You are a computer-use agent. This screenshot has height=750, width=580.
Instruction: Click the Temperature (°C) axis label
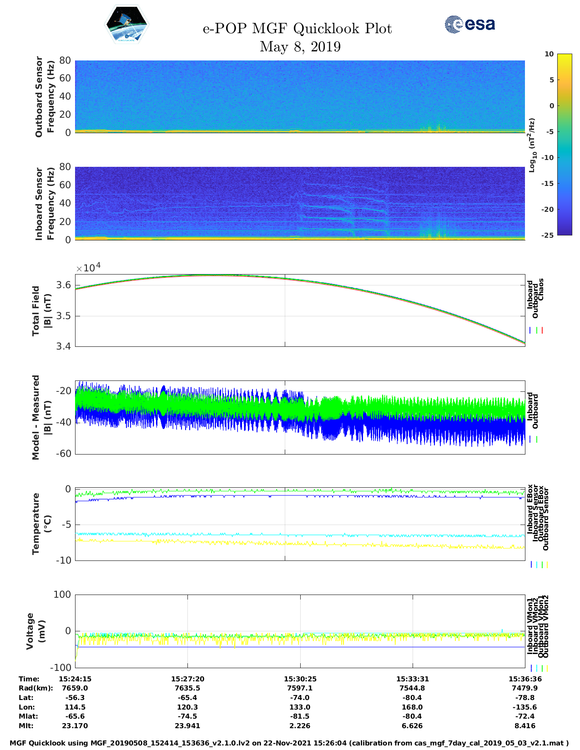[x=42, y=524]
